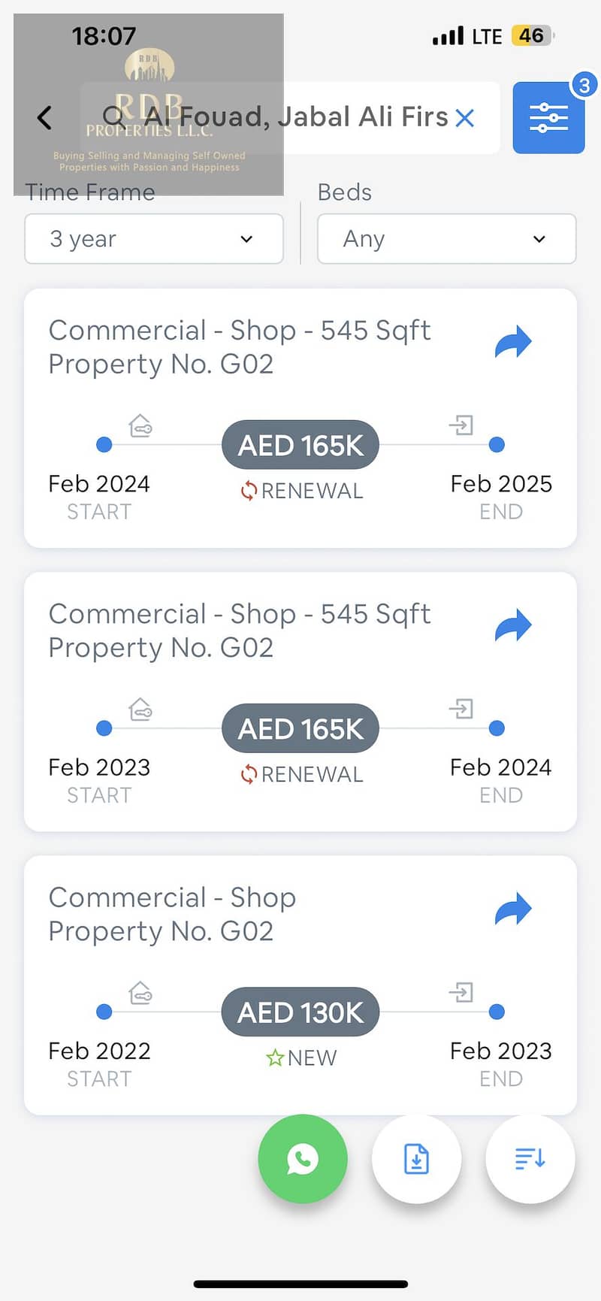Open the sort order button

coord(530,1159)
